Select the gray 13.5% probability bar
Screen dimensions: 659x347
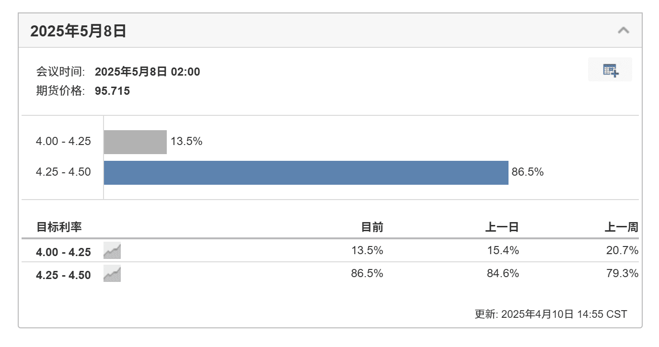pyautogui.click(x=135, y=142)
